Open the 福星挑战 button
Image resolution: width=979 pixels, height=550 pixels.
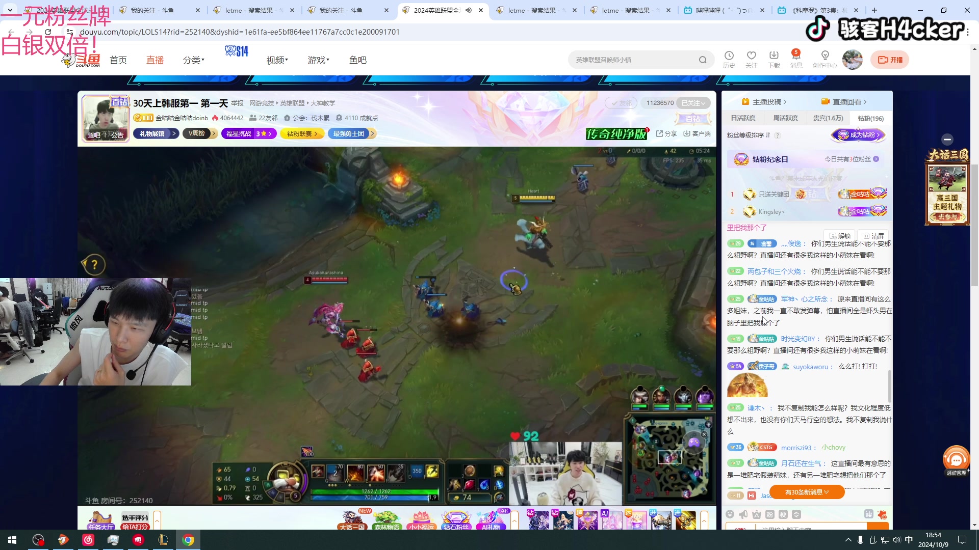tap(249, 133)
